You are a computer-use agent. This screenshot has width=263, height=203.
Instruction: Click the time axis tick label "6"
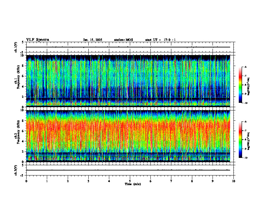(x=151, y=181)
